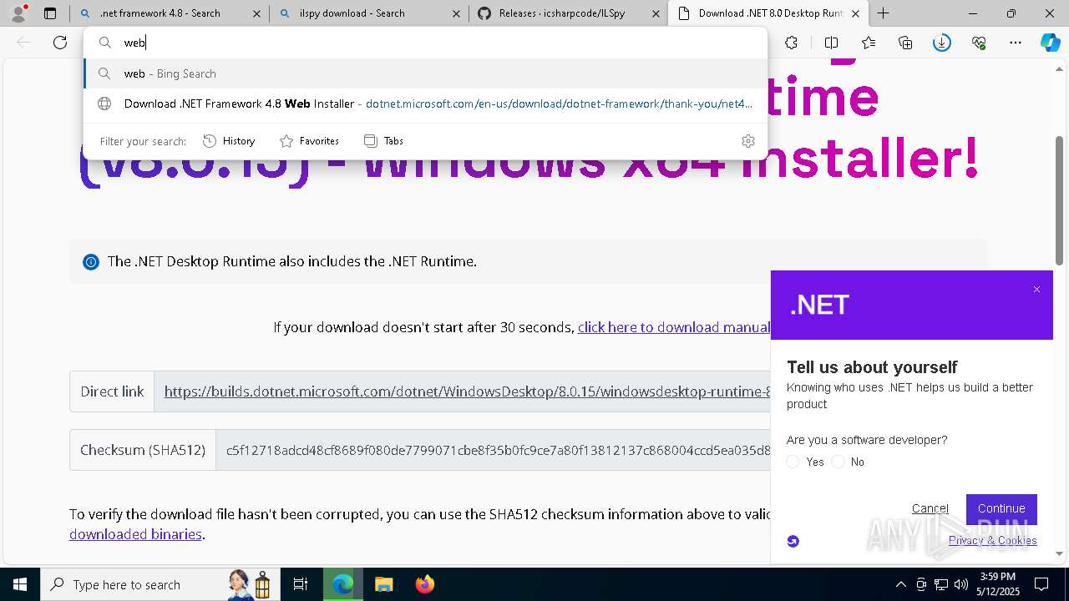Select Yes for software developer
Screen dimensions: 1069x601
[x=793, y=462]
